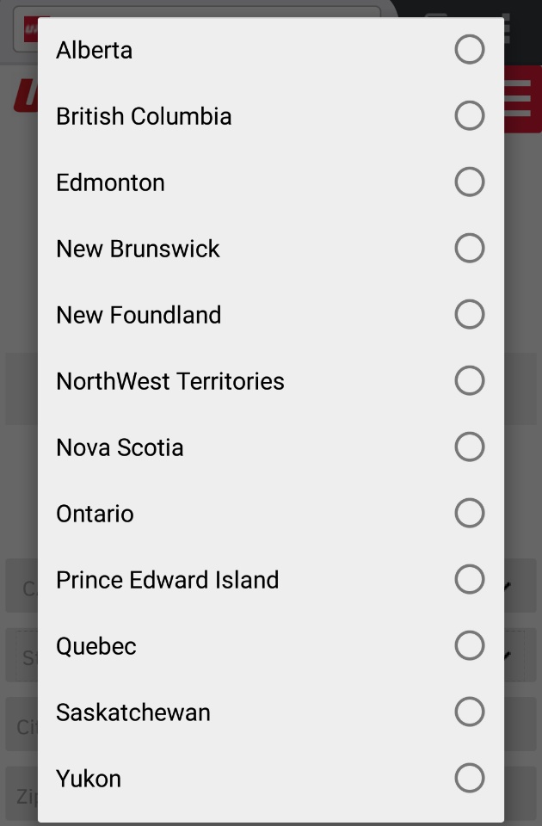The width and height of the screenshot is (542, 826).
Task: Pick the Edmonton option
Action: click(x=469, y=182)
